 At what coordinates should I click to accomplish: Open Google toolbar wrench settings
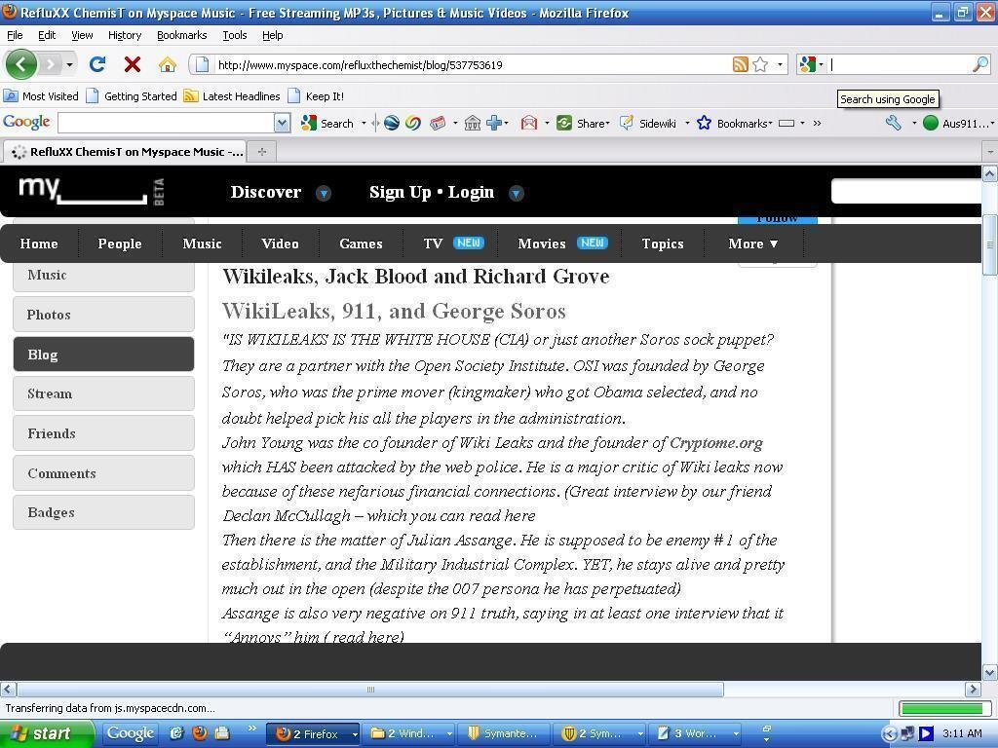pyautogui.click(x=894, y=124)
